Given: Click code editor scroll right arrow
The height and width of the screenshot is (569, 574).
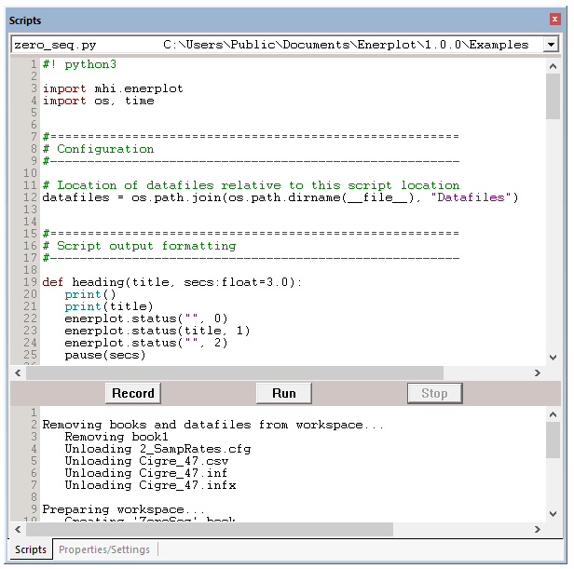Looking at the screenshot, I should click(x=537, y=373).
